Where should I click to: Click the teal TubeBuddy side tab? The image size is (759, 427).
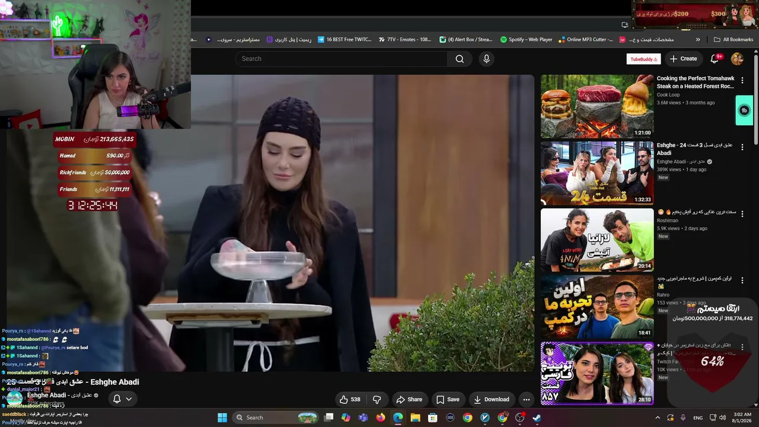[744, 110]
